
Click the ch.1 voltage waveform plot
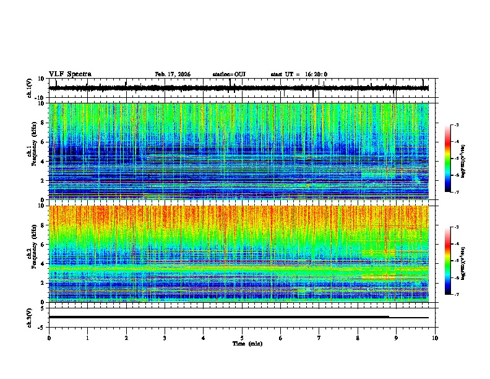point(242,88)
